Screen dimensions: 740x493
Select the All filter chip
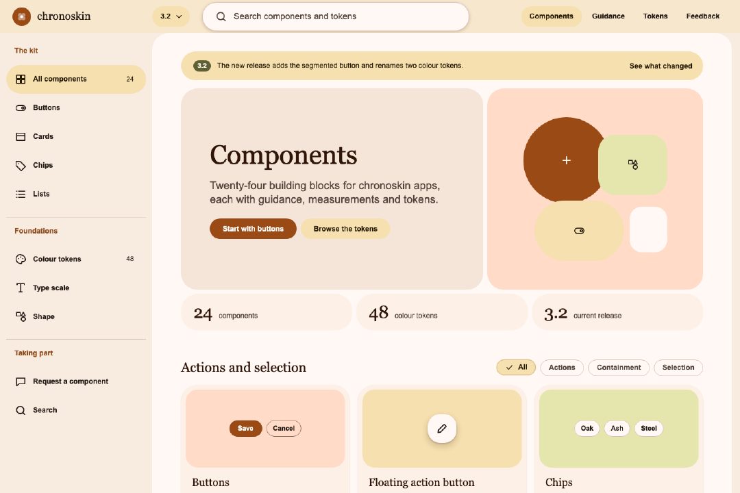(x=516, y=368)
